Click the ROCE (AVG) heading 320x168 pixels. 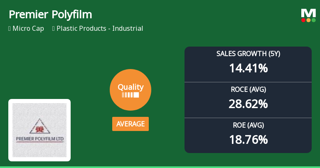pos(249,89)
